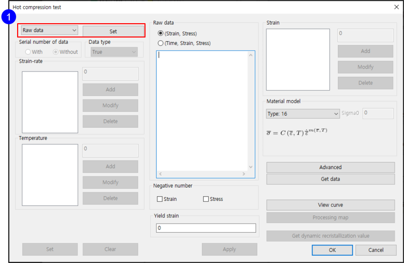
Task: Confirm the dialog with OK
Action: [332, 250]
